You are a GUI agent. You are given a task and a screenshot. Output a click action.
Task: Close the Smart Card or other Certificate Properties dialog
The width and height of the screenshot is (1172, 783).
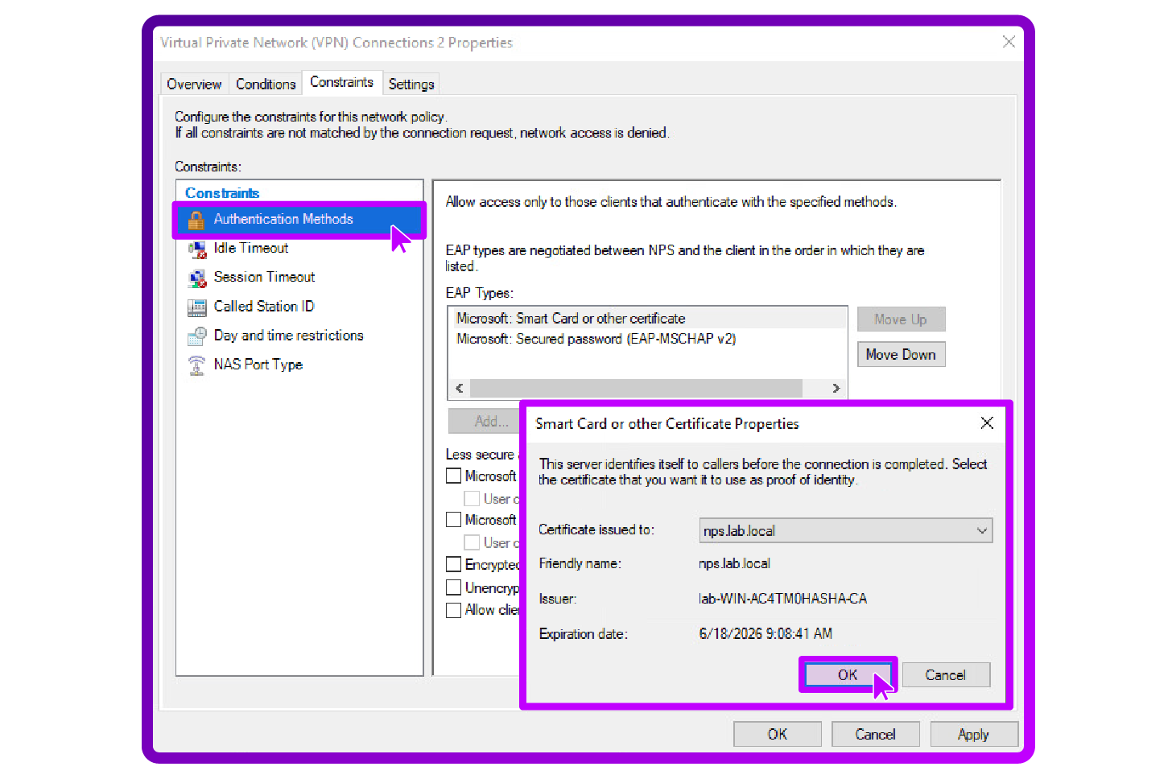coord(987,422)
